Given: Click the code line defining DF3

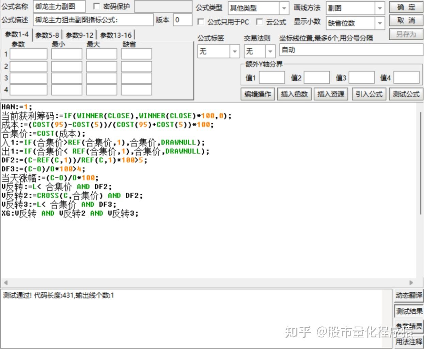Looking at the screenshot, I should (44, 169).
